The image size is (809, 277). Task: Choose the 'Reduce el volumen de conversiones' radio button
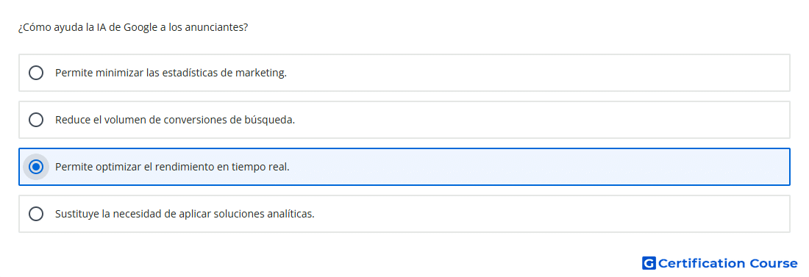click(x=36, y=120)
